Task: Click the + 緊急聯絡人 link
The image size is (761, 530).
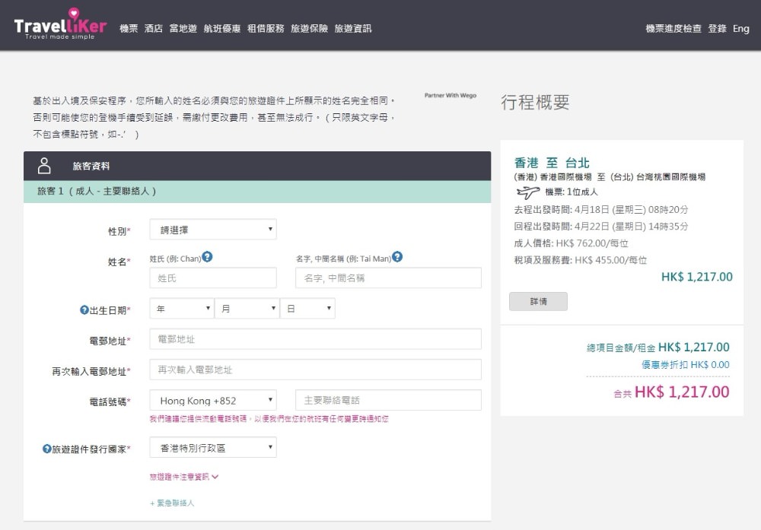Action: (172, 503)
